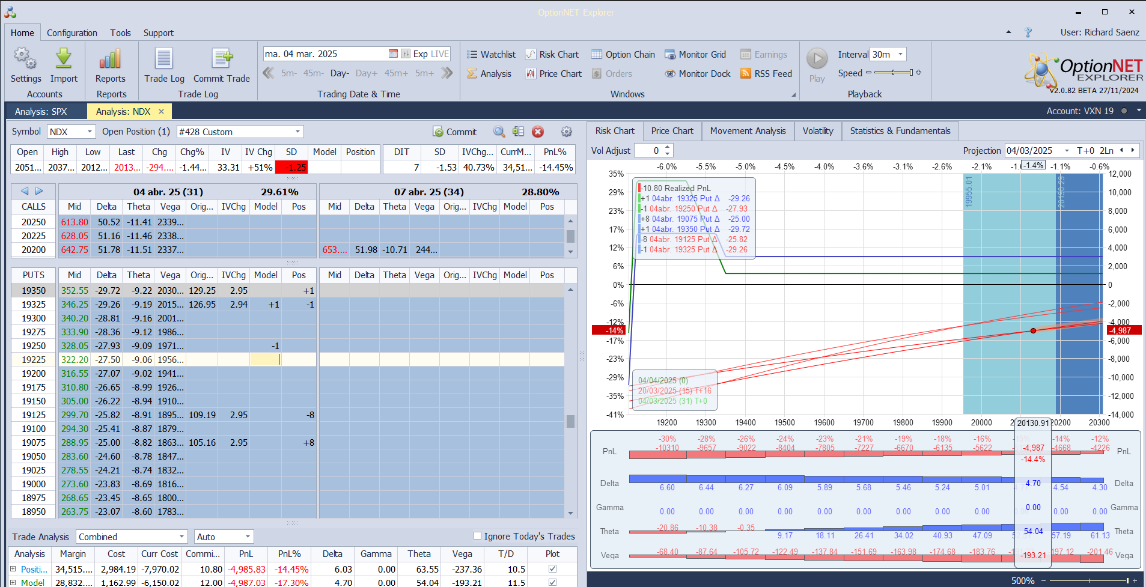The width and height of the screenshot is (1146, 587).
Task: Switch to Analysis: SPX tab
Action: point(41,111)
